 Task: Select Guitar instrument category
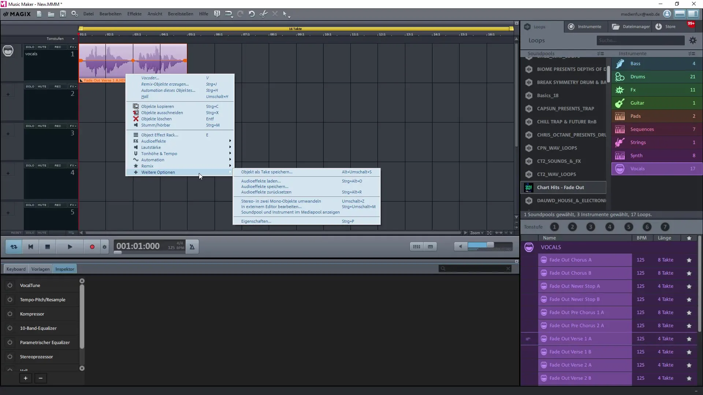click(657, 103)
